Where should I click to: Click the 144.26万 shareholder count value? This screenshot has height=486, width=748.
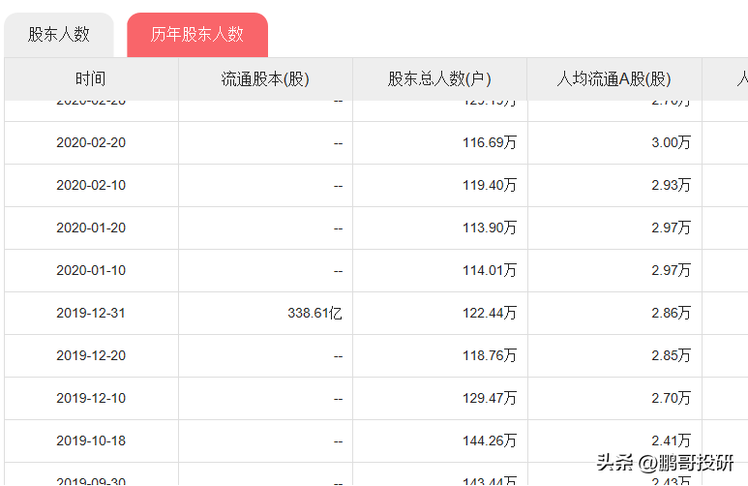(x=489, y=441)
